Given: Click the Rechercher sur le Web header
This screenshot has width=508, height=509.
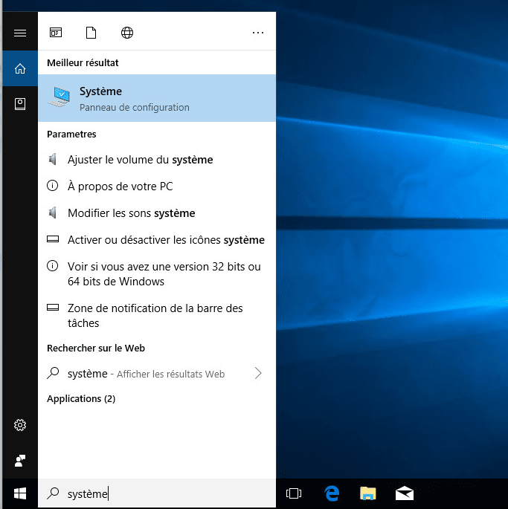Looking at the screenshot, I should [x=96, y=348].
